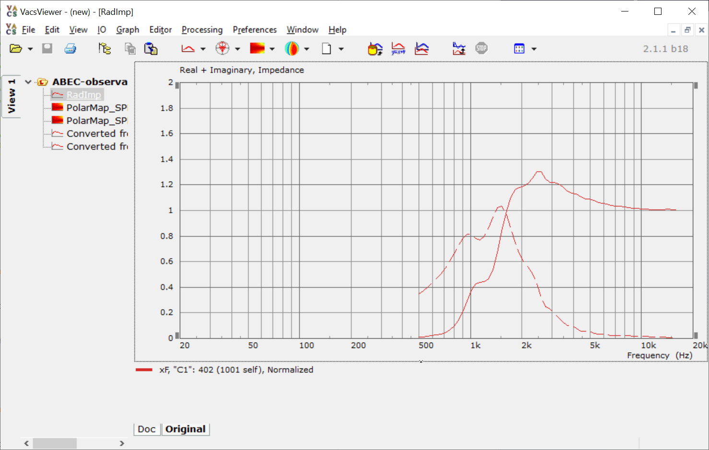Click the graph processing export icon
709x450 pixels.
click(459, 48)
